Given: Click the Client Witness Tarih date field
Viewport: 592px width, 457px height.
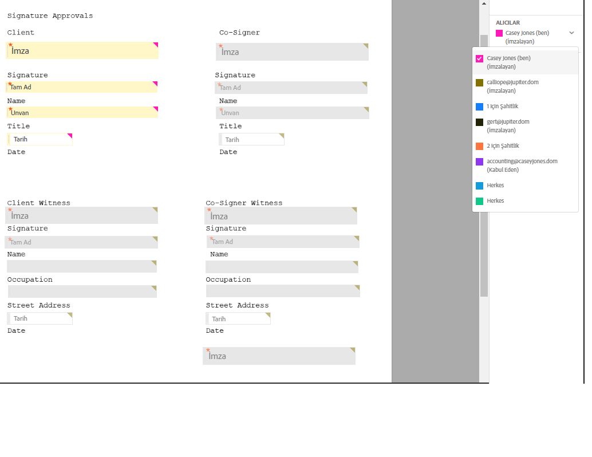Looking at the screenshot, I should coord(40,318).
